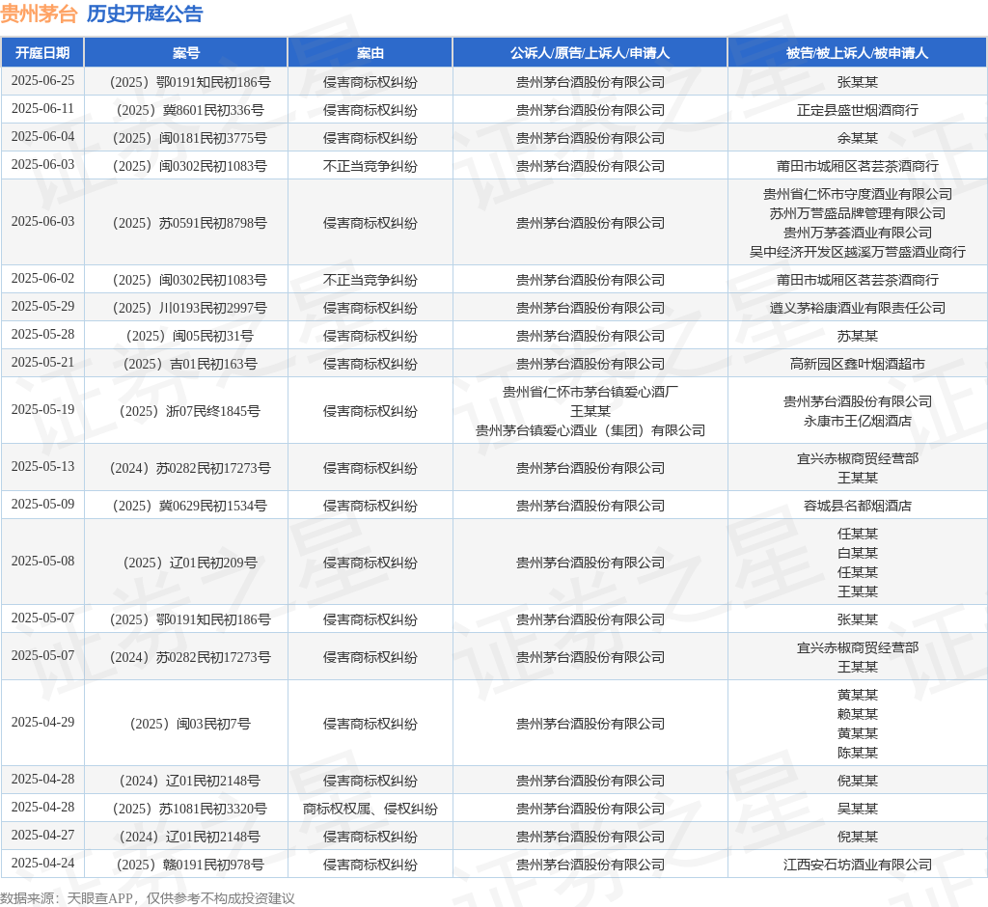This screenshot has width=988, height=907.
Task: Click plaintiff 贵州茅台镇爱心酒业(集团)有限公司
Action: (x=590, y=430)
